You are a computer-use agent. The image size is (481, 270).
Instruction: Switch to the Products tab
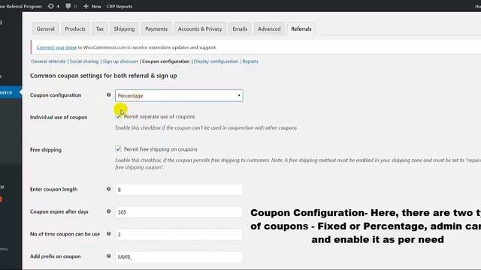[x=75, y=28]
